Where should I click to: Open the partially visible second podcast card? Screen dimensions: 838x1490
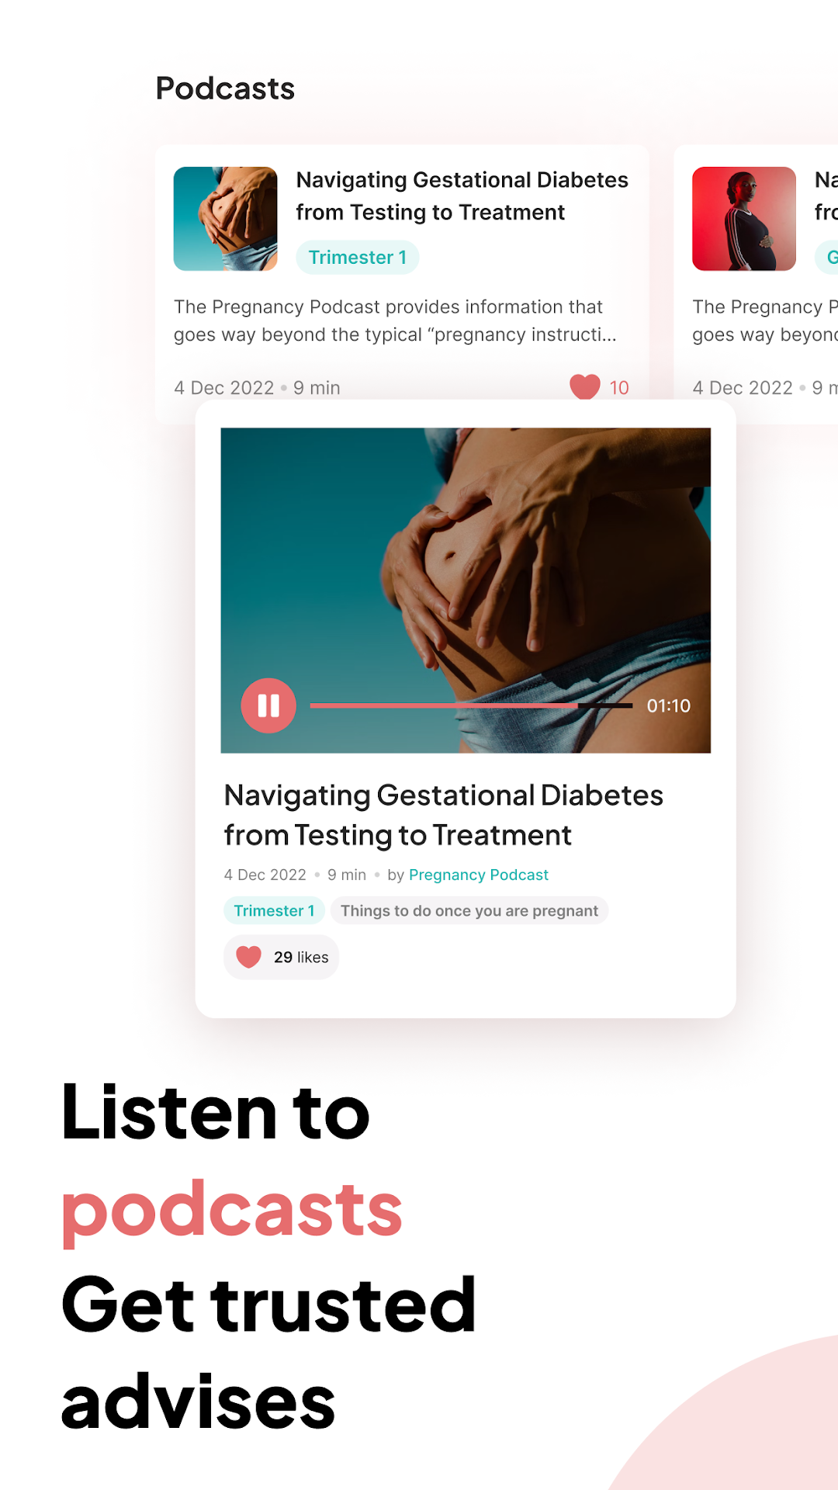(757, 283)
